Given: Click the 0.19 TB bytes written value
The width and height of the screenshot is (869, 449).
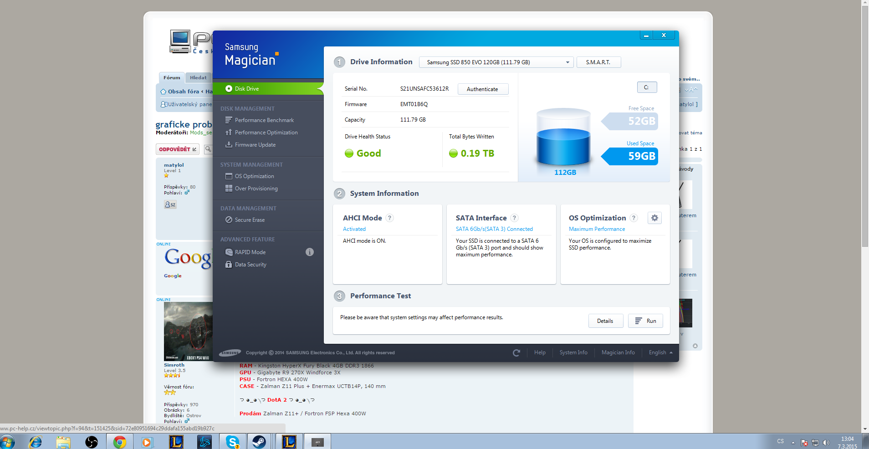Looking at the screenshot, I should 477,153.
